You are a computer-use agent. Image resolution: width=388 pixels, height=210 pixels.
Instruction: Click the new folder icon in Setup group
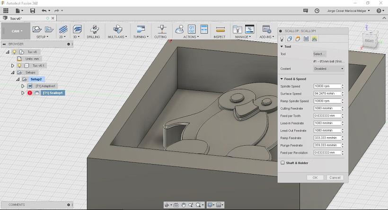[49, 29]
